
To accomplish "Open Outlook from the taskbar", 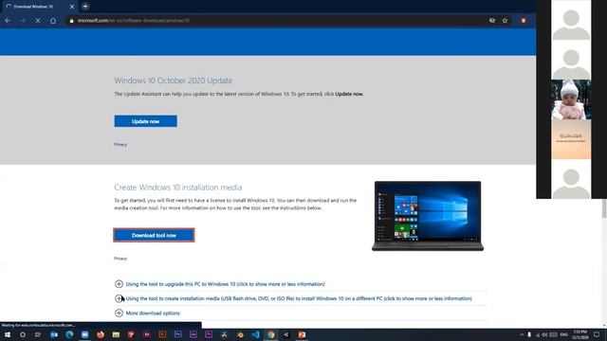I will coord(54,334).
